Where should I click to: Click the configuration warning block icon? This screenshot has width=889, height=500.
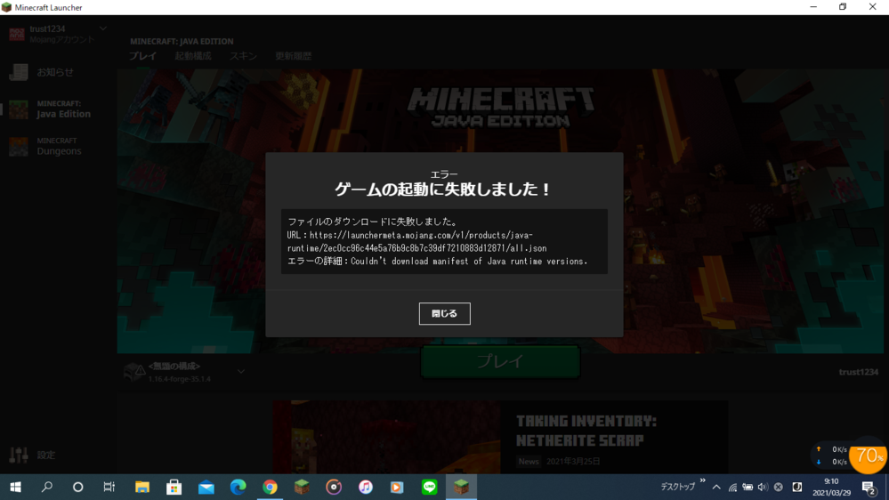tap(134, 372)
